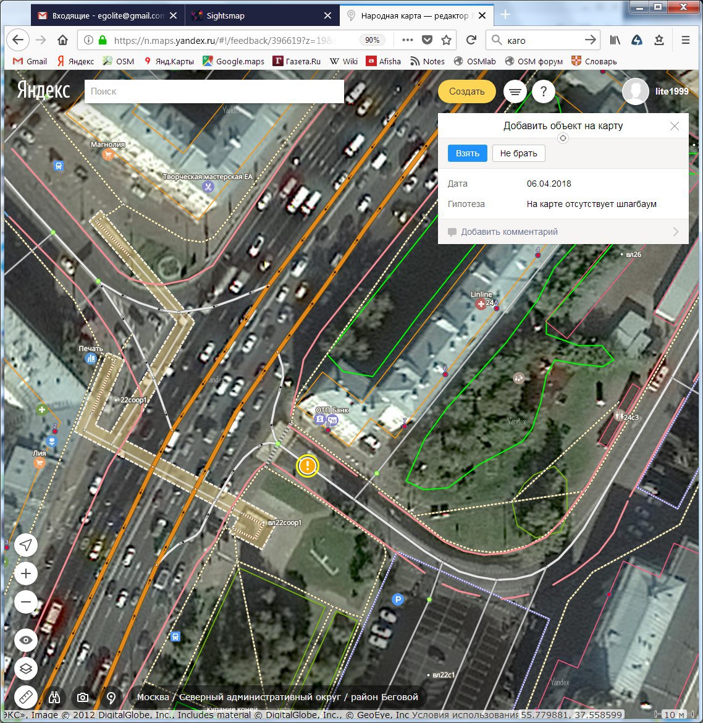Click the район Беговой breadcrumb
Viewport: 703px width, 723px height.
pyautogui.click(x=384, y=696)
